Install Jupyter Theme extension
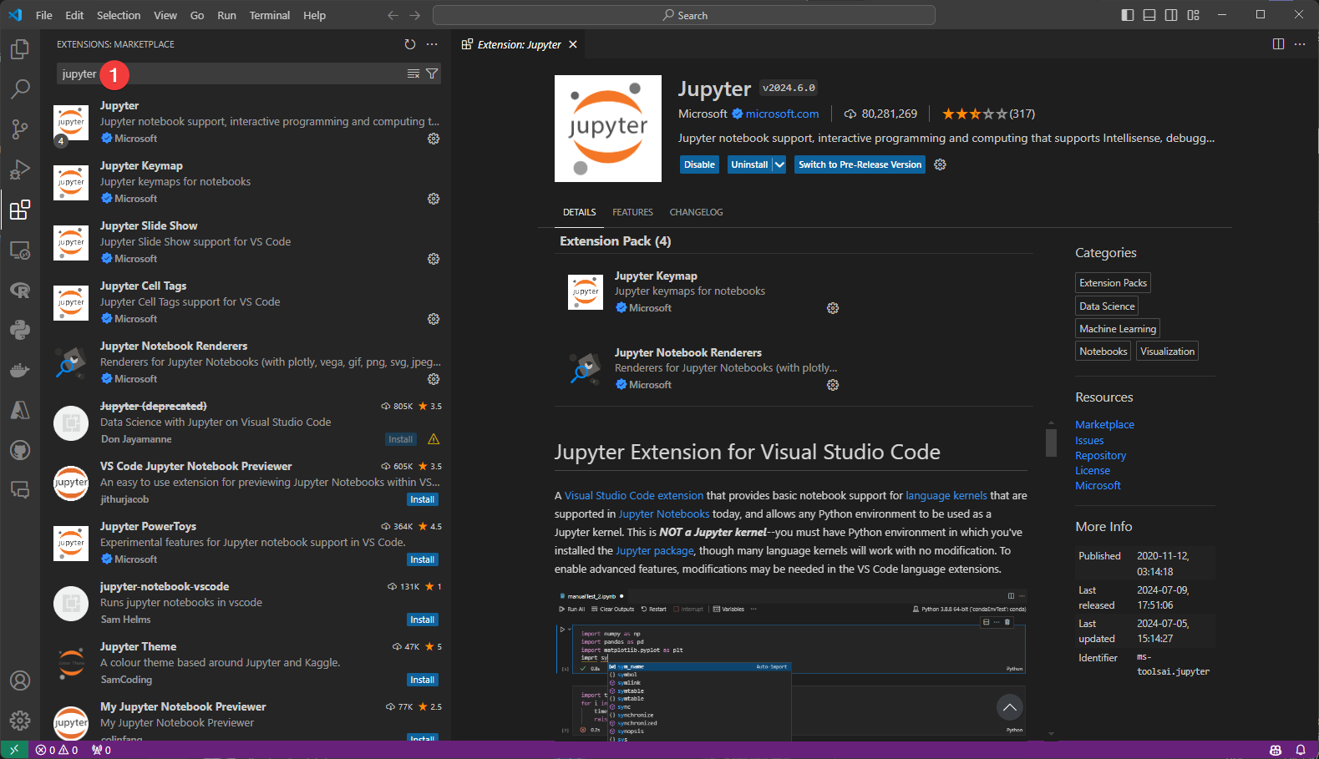 423,680
